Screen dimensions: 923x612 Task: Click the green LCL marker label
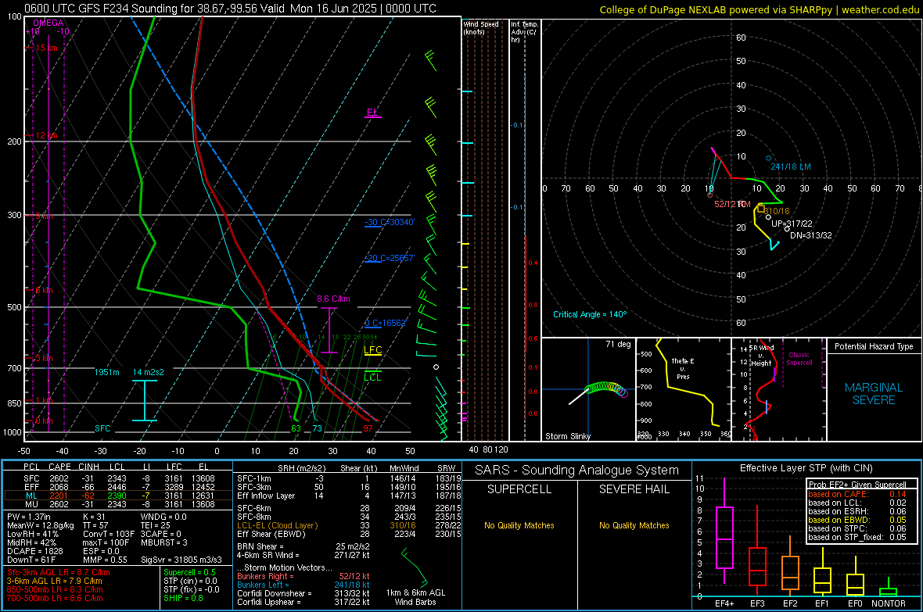pos(372,378)
